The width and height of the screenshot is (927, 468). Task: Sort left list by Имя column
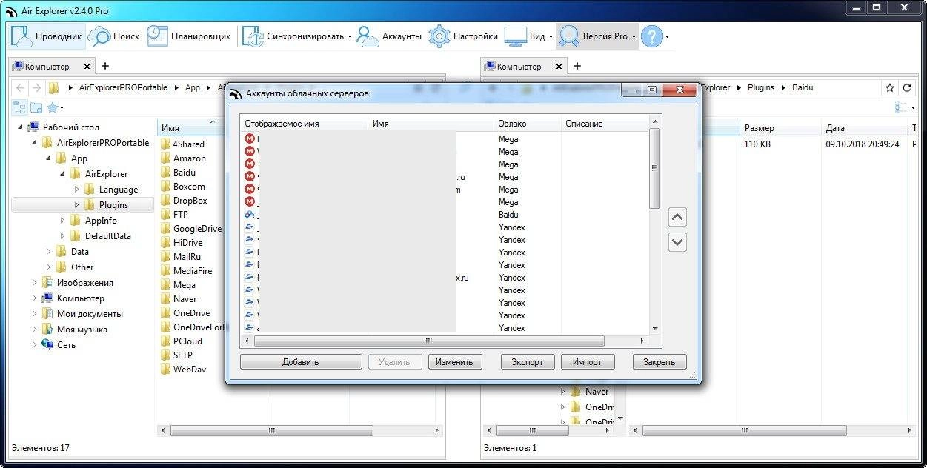click(190, 128)
